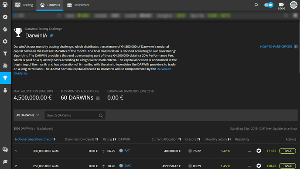Image resolution: width=300 pixels, height=169 pixels.
Task: Click the Regularity column header
Action: 242,139
